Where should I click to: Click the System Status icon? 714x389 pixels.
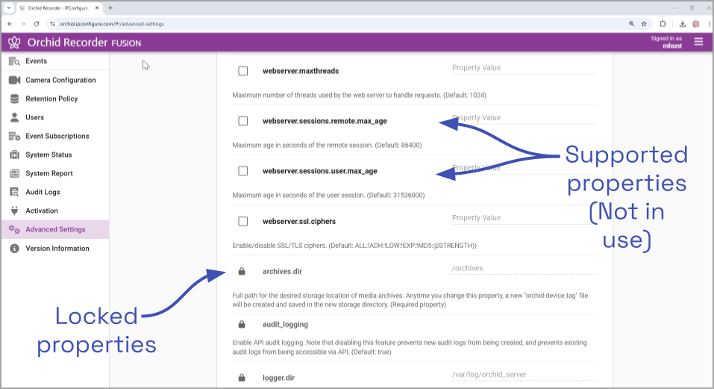tap(15, 155)
